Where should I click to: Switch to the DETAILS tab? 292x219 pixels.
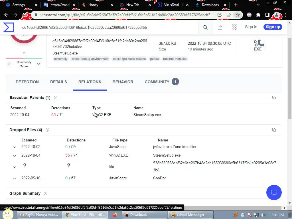click(x=58, y=82)
